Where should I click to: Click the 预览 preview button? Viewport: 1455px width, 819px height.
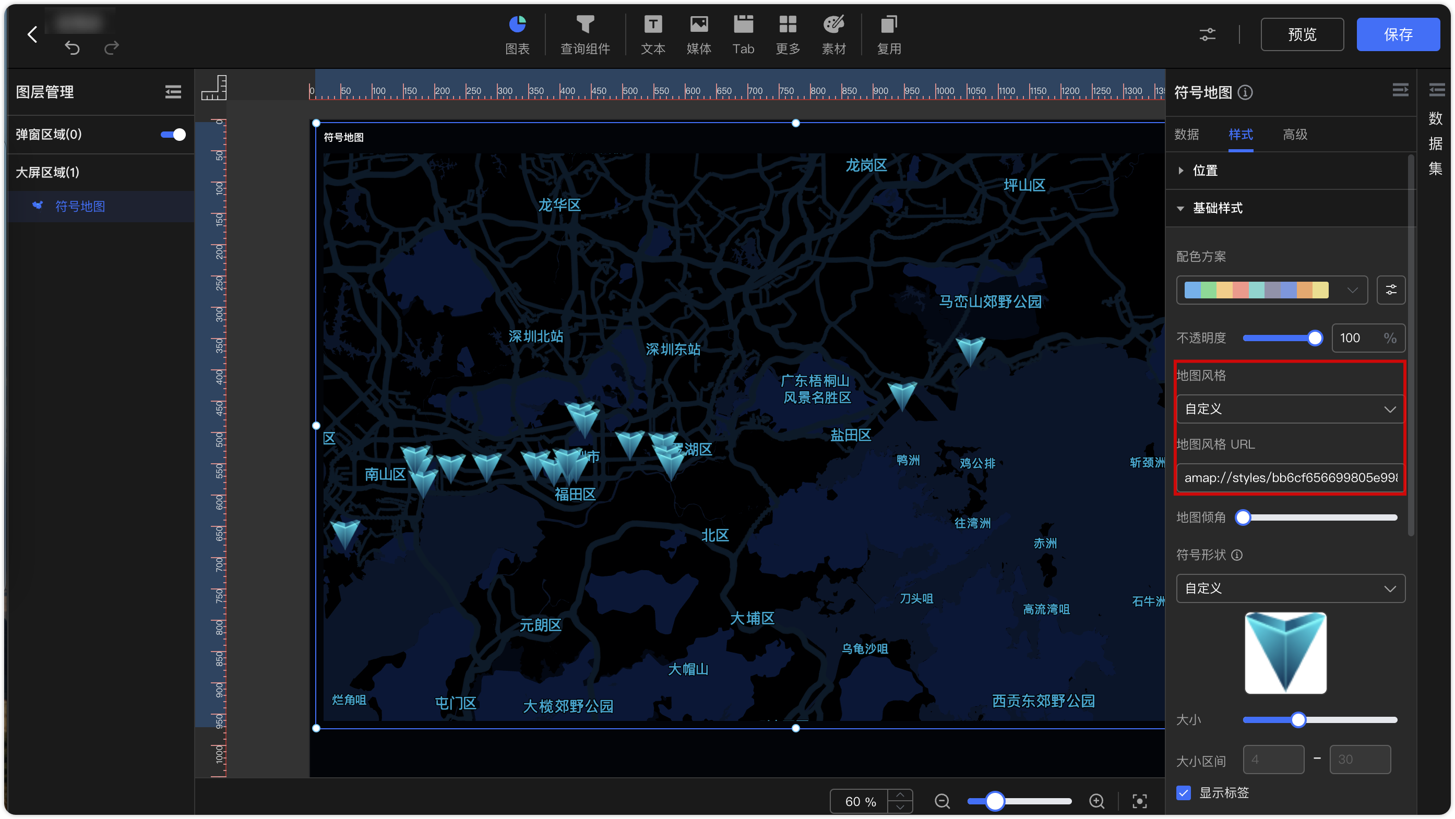[1302, 34]
